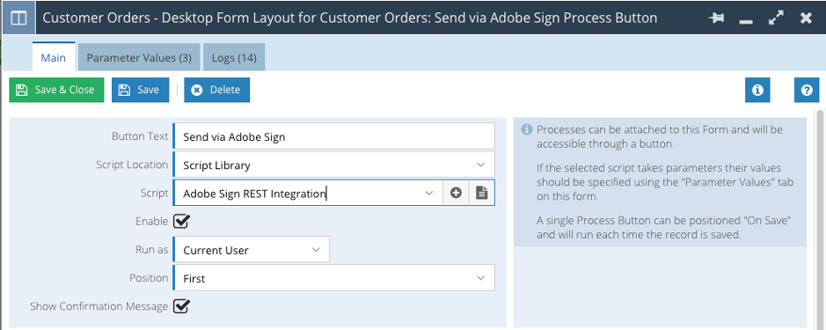The image size is (826, 330).
Task: Expand the Script dropdown chevron
Action: [x=428, y=194]
